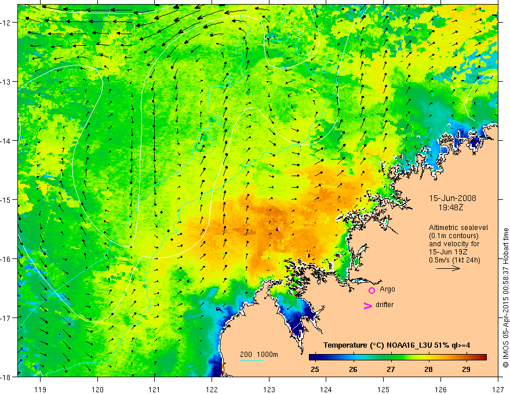510x394 pixels.
Task: Click the latitude axis label '-13'
Action: pos(6,82)
